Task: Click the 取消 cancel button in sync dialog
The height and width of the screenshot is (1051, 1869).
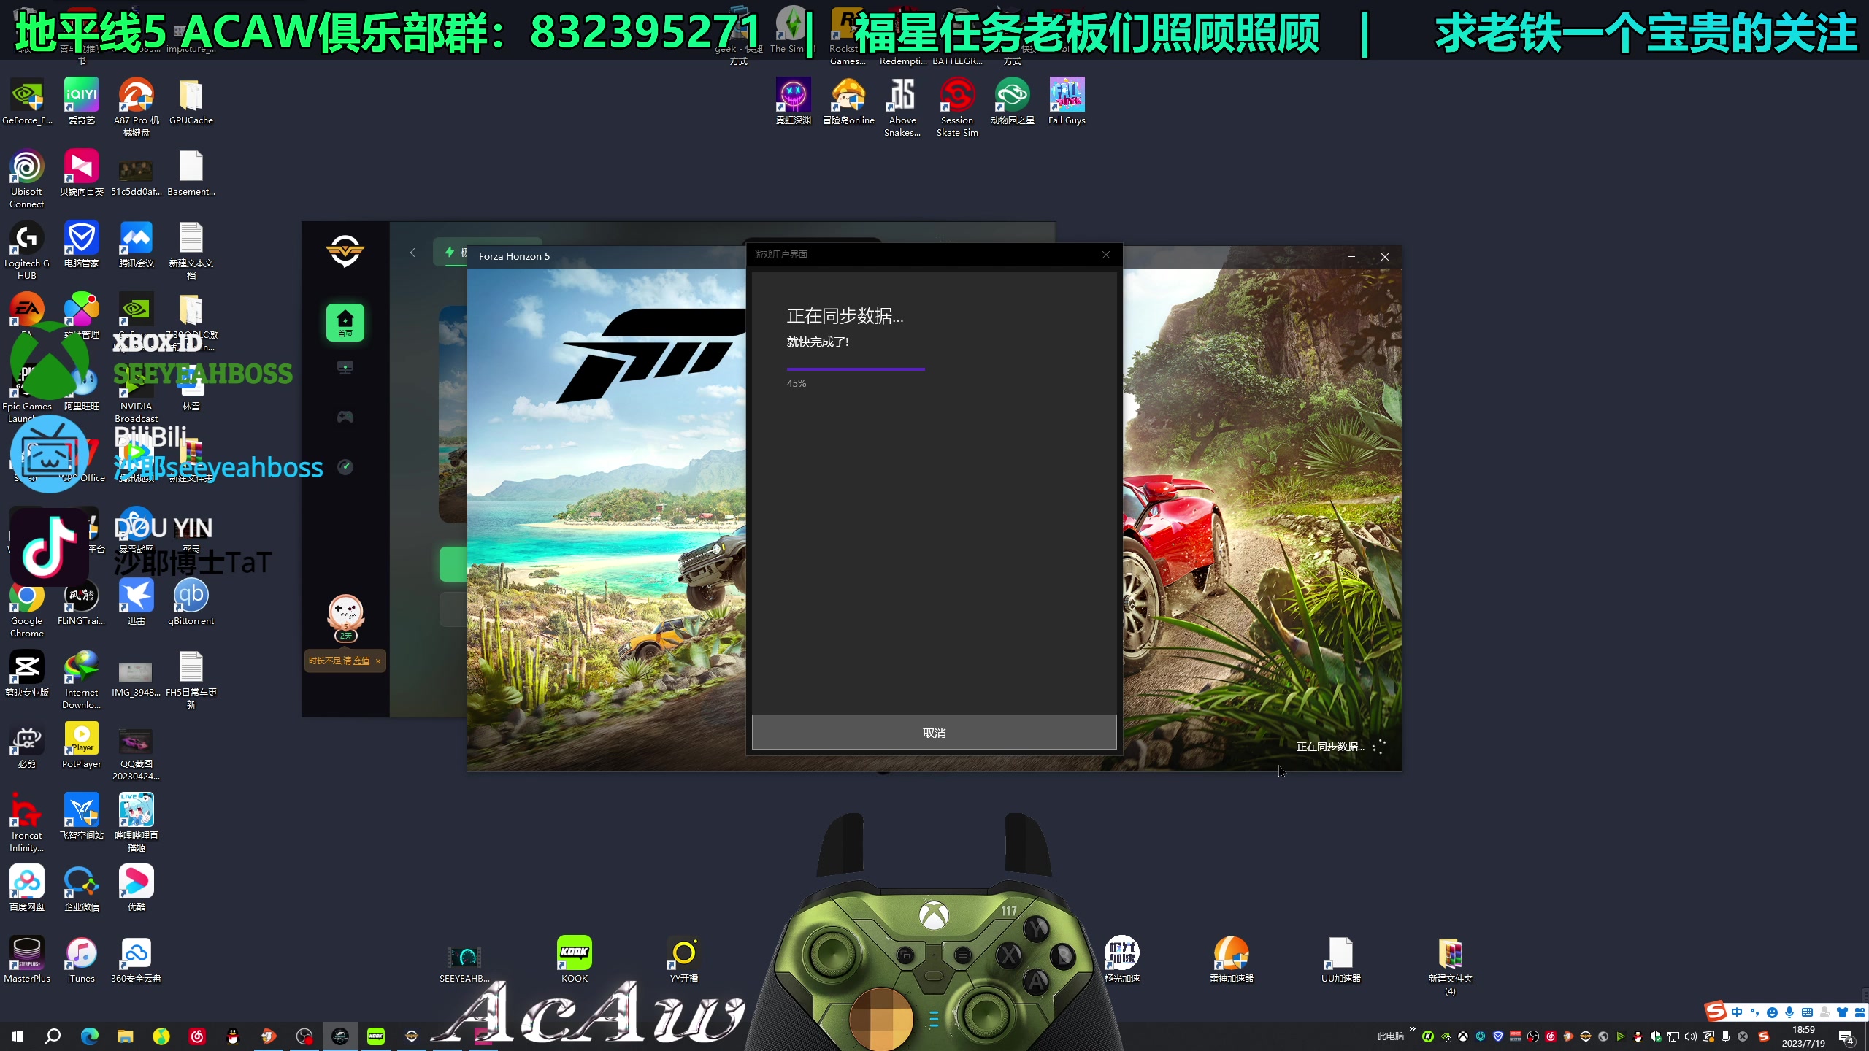Action: point(933,733)
